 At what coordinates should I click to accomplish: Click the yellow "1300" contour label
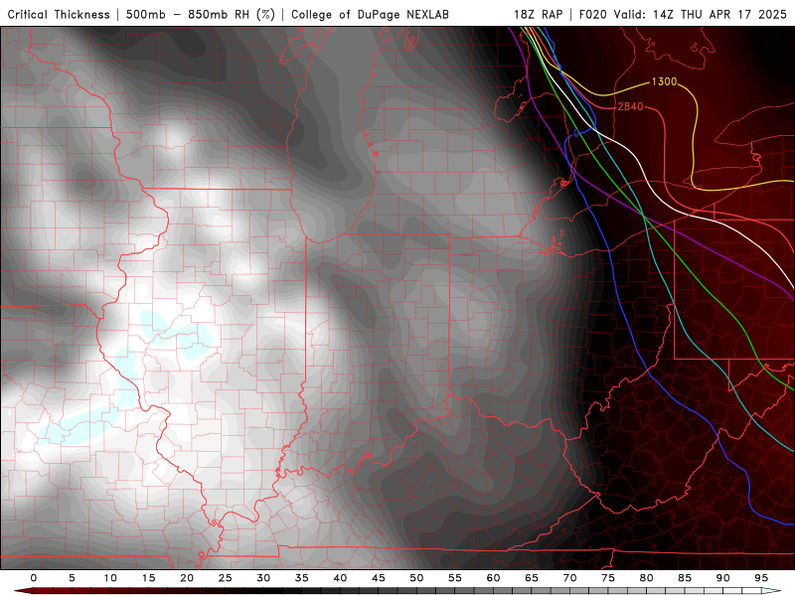pos(664,81)
